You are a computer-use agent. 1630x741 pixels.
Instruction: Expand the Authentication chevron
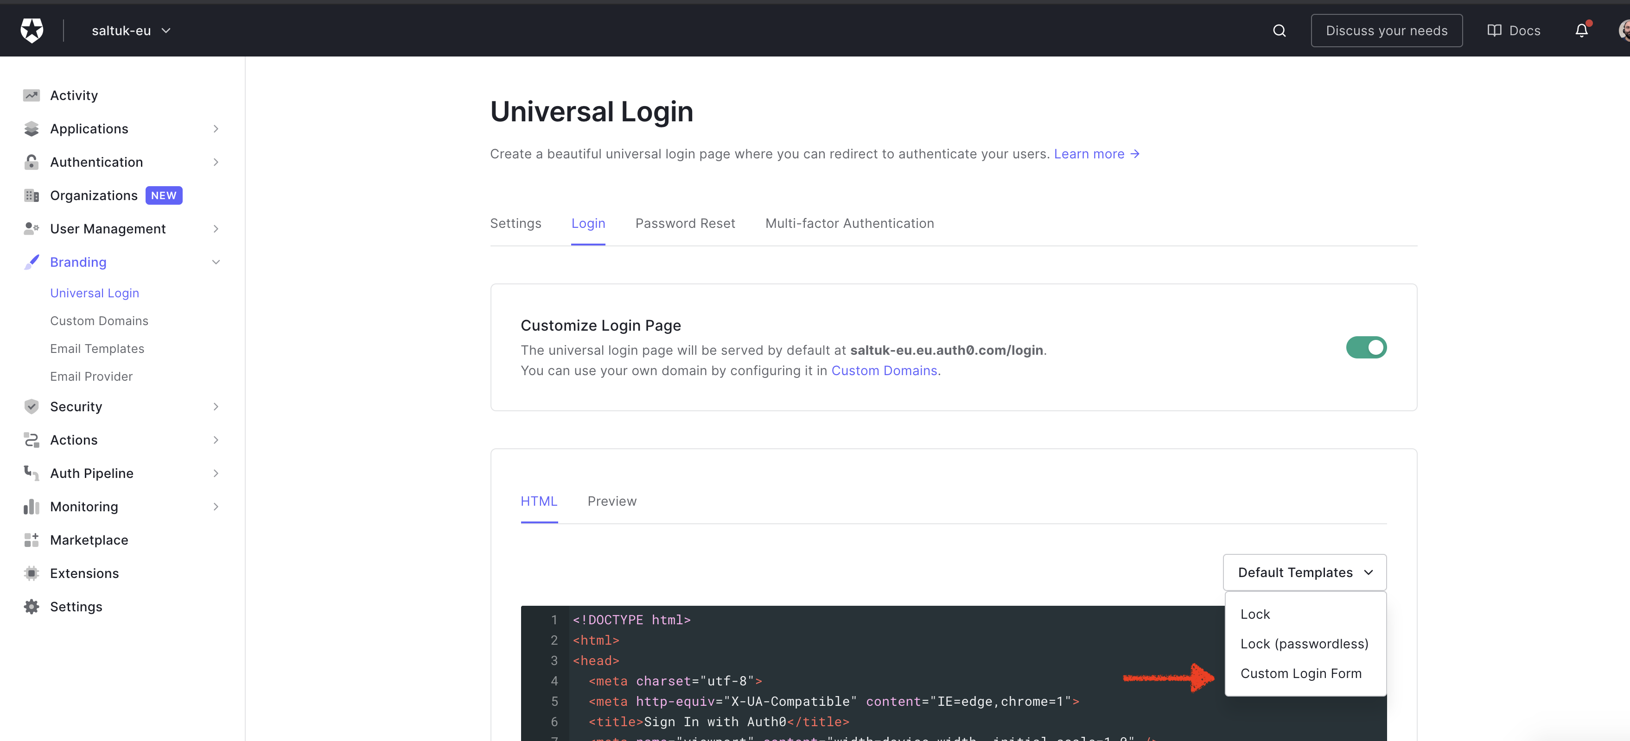click(216, 162)
